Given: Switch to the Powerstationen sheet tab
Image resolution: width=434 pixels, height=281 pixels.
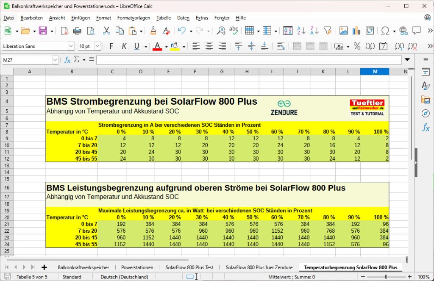Looking at the screenshot, I should click(x=138, y=267).
